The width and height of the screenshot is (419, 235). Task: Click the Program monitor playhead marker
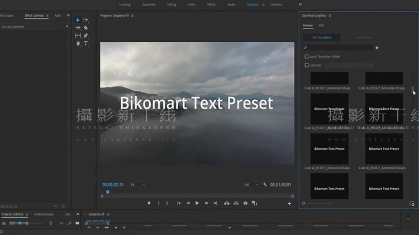tap(108, 192)
